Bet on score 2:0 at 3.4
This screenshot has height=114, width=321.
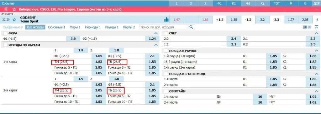click(x=234, y=39)
